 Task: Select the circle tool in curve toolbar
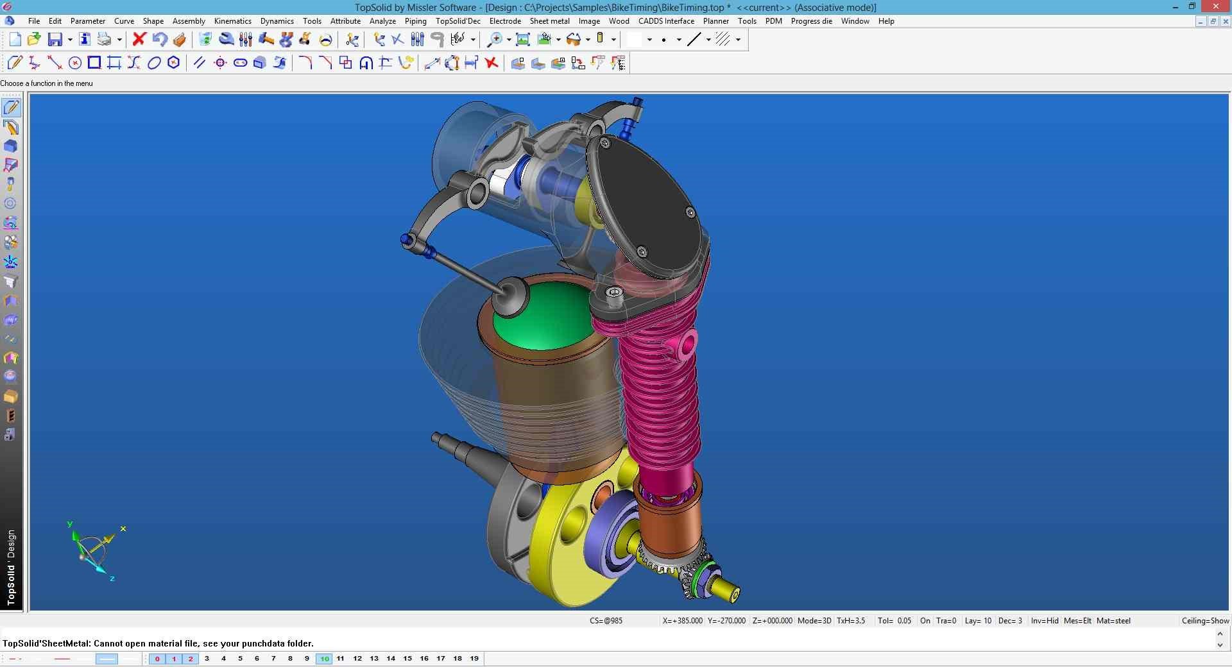(x=74, y=63)
